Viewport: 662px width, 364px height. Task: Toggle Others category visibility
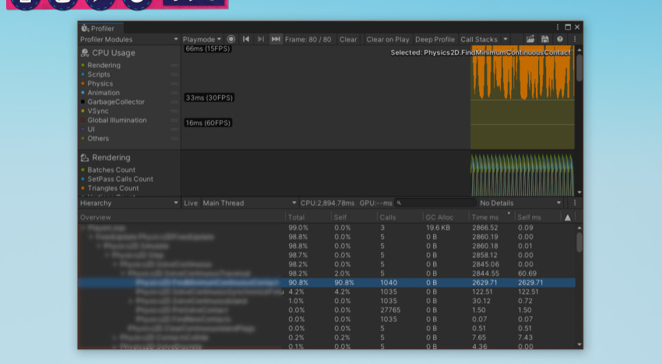coord(83,138)
